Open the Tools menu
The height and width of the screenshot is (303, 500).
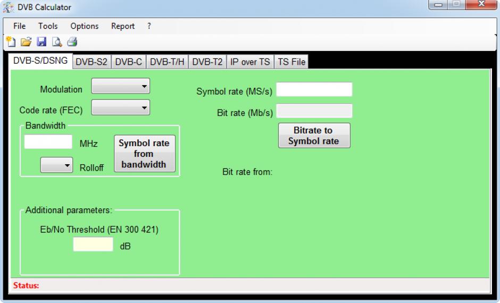click(48, 26)
